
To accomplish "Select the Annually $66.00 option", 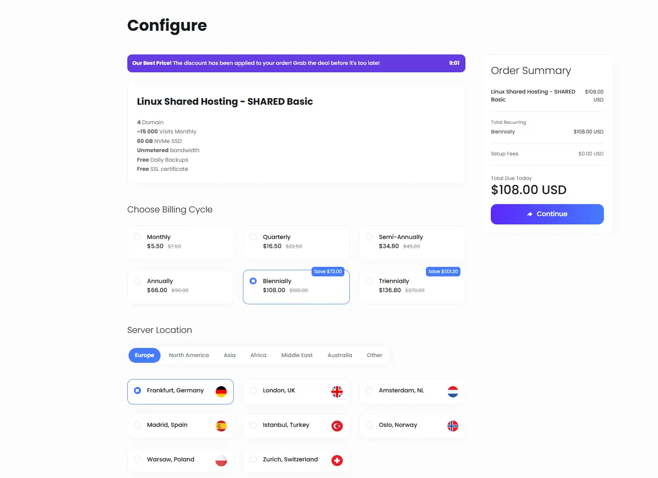I will (181, 287).
